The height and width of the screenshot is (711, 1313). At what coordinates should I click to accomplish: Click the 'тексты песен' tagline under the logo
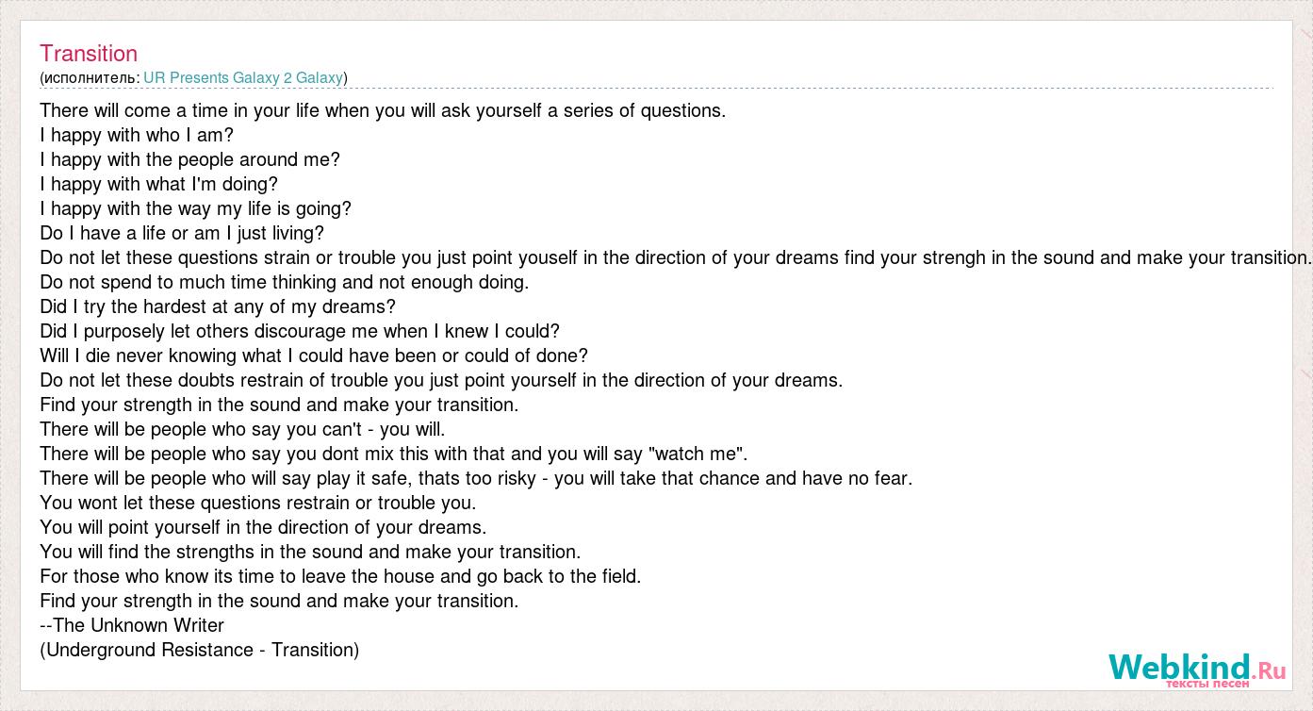pyautogui.click(x=1206, y=683)
